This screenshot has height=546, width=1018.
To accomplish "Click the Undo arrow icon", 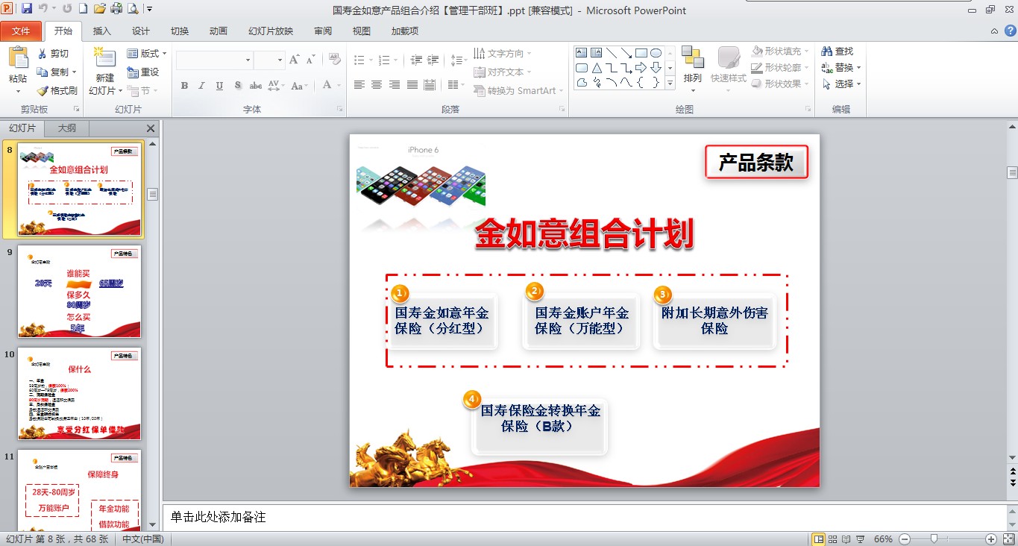I will 43,9.
